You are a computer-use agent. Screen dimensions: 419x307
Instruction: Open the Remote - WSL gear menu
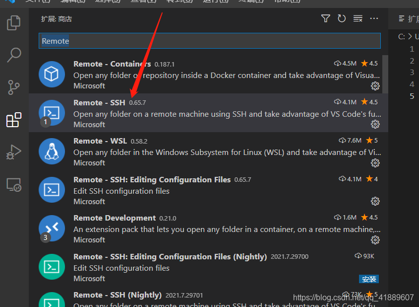point(375,163)
